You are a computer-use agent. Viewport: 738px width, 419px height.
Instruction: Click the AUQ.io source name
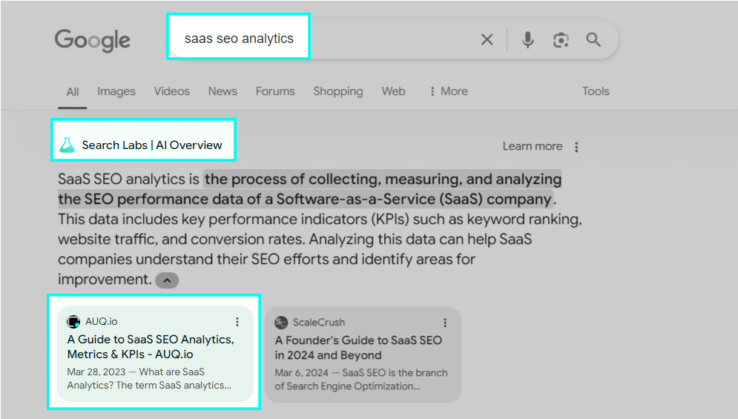101,322
